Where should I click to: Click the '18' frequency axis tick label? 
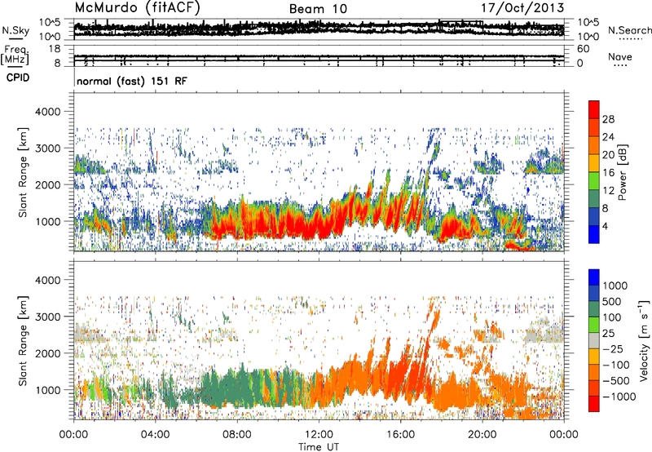tap(55, 49)
